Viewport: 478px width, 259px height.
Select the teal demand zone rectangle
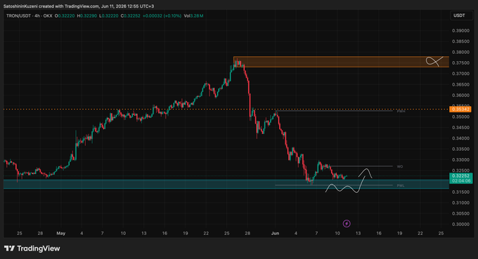click(x=226, y=184)
